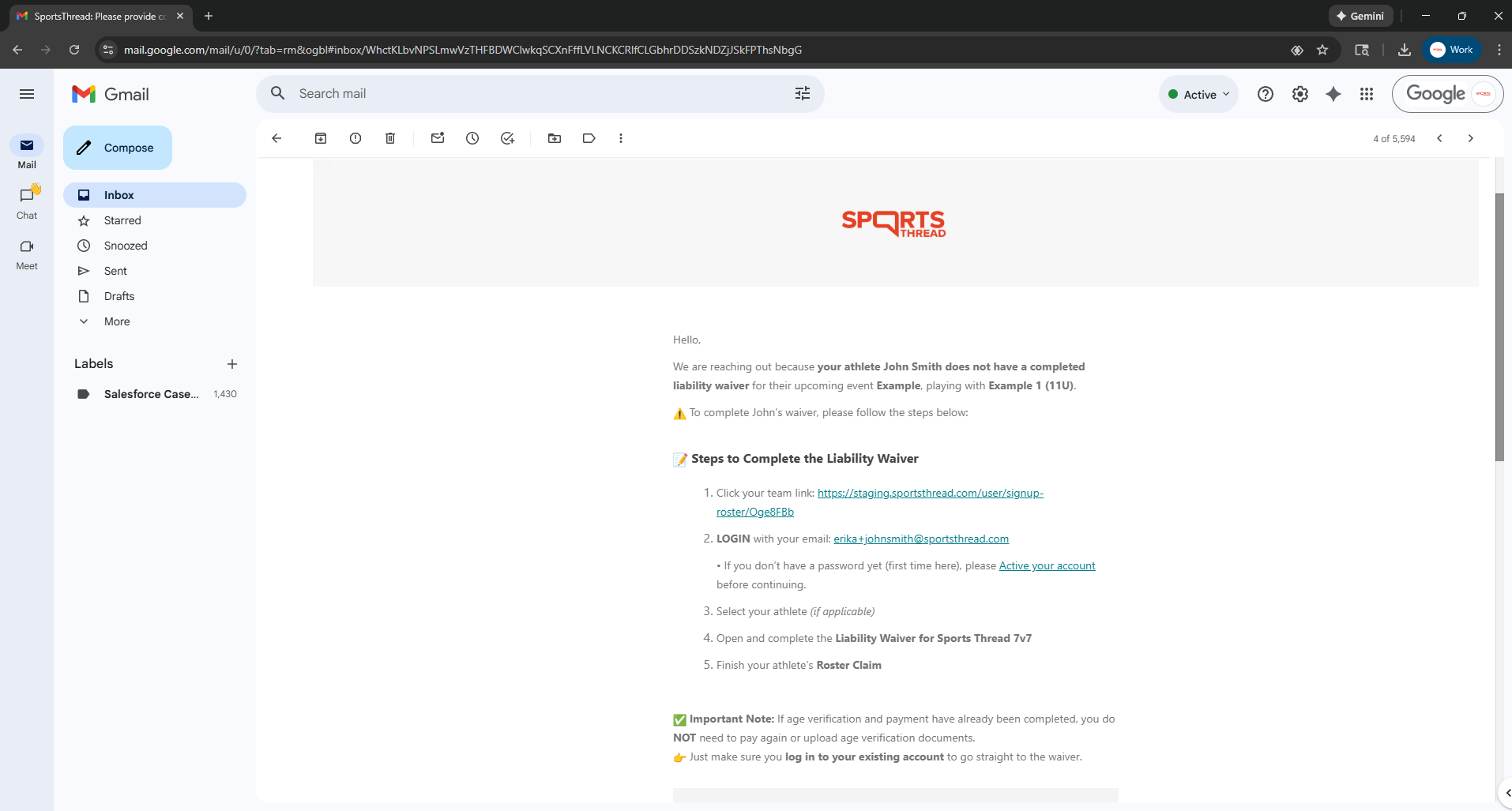Create a new label with plus icon

tap(232, 364)
